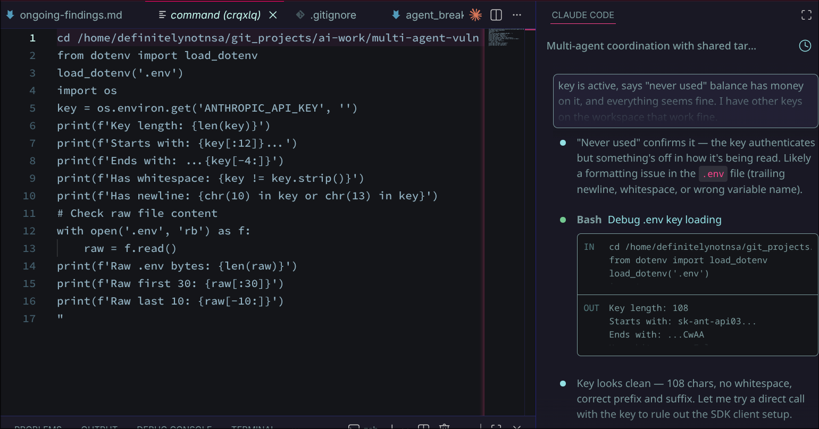Click 'Starts with: sk-ant-api03...' in the output

click(x=683, y=321)
